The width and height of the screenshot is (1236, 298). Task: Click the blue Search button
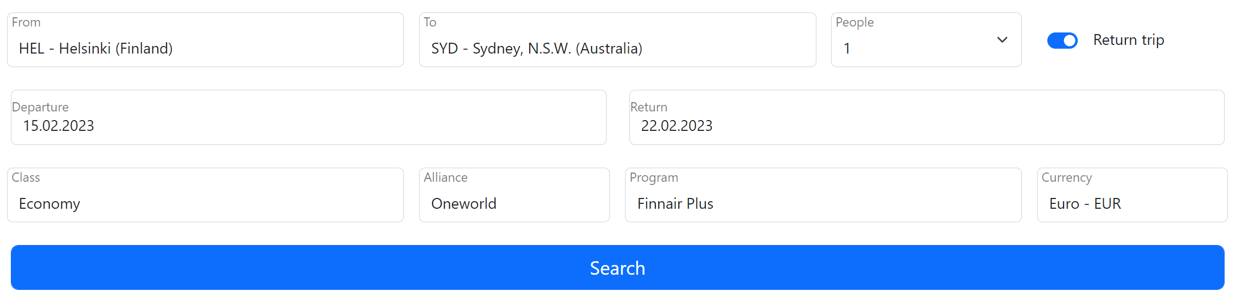coord(617,268)
